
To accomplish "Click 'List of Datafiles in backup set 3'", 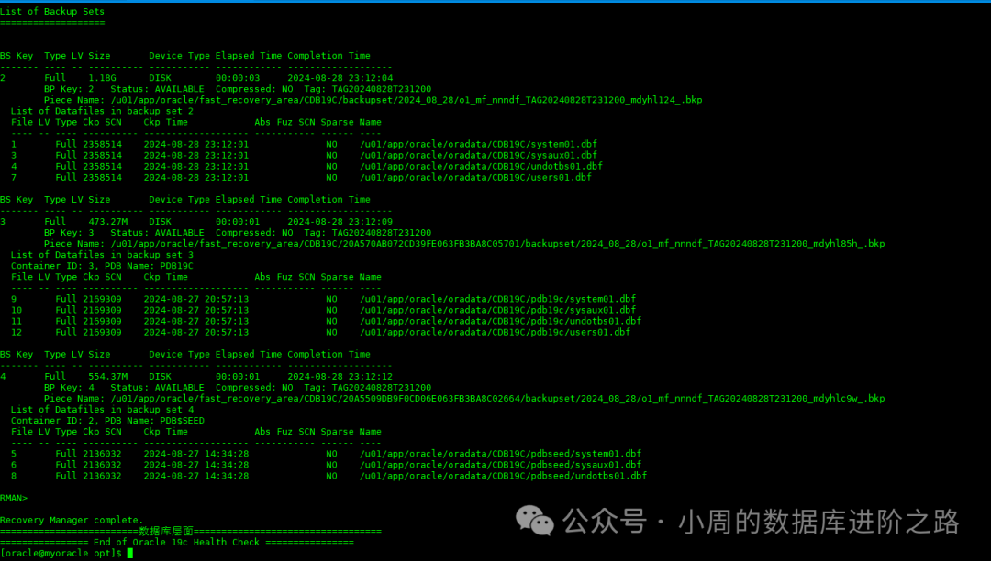I will click(103, 255).
